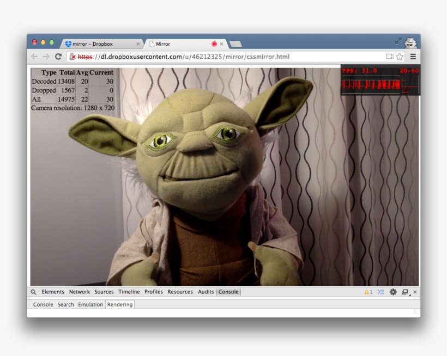Click the warning count icon in DevTools
447x356 pixels.
click(x=369, y=292)
